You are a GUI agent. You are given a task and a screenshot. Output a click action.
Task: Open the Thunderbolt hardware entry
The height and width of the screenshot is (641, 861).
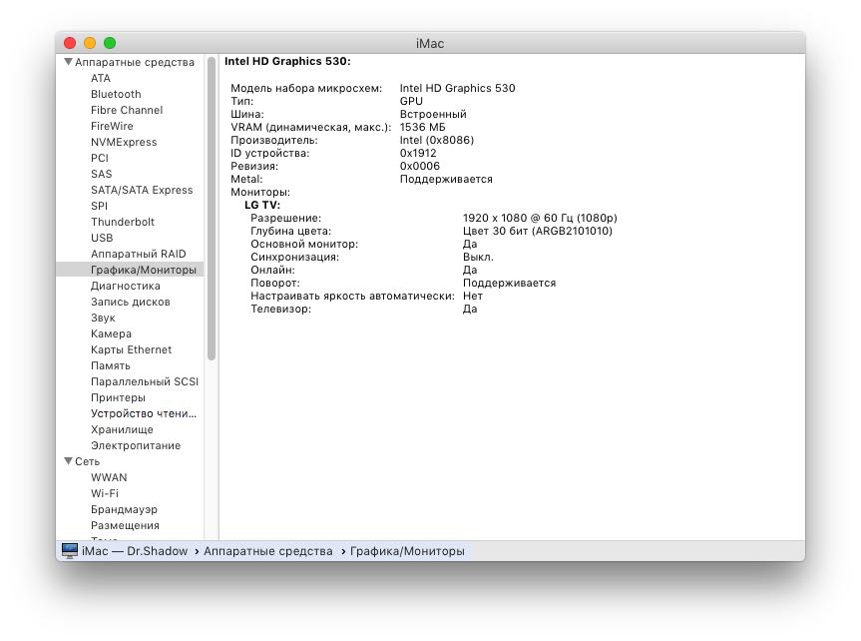(122, 222)
